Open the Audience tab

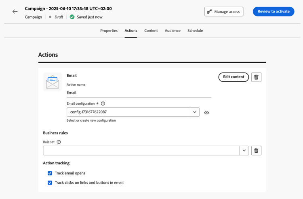pyautogui.click(x=173, y=31)
